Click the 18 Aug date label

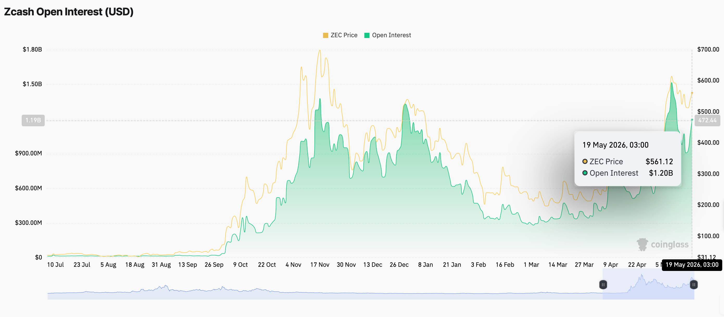click(135, 265)
